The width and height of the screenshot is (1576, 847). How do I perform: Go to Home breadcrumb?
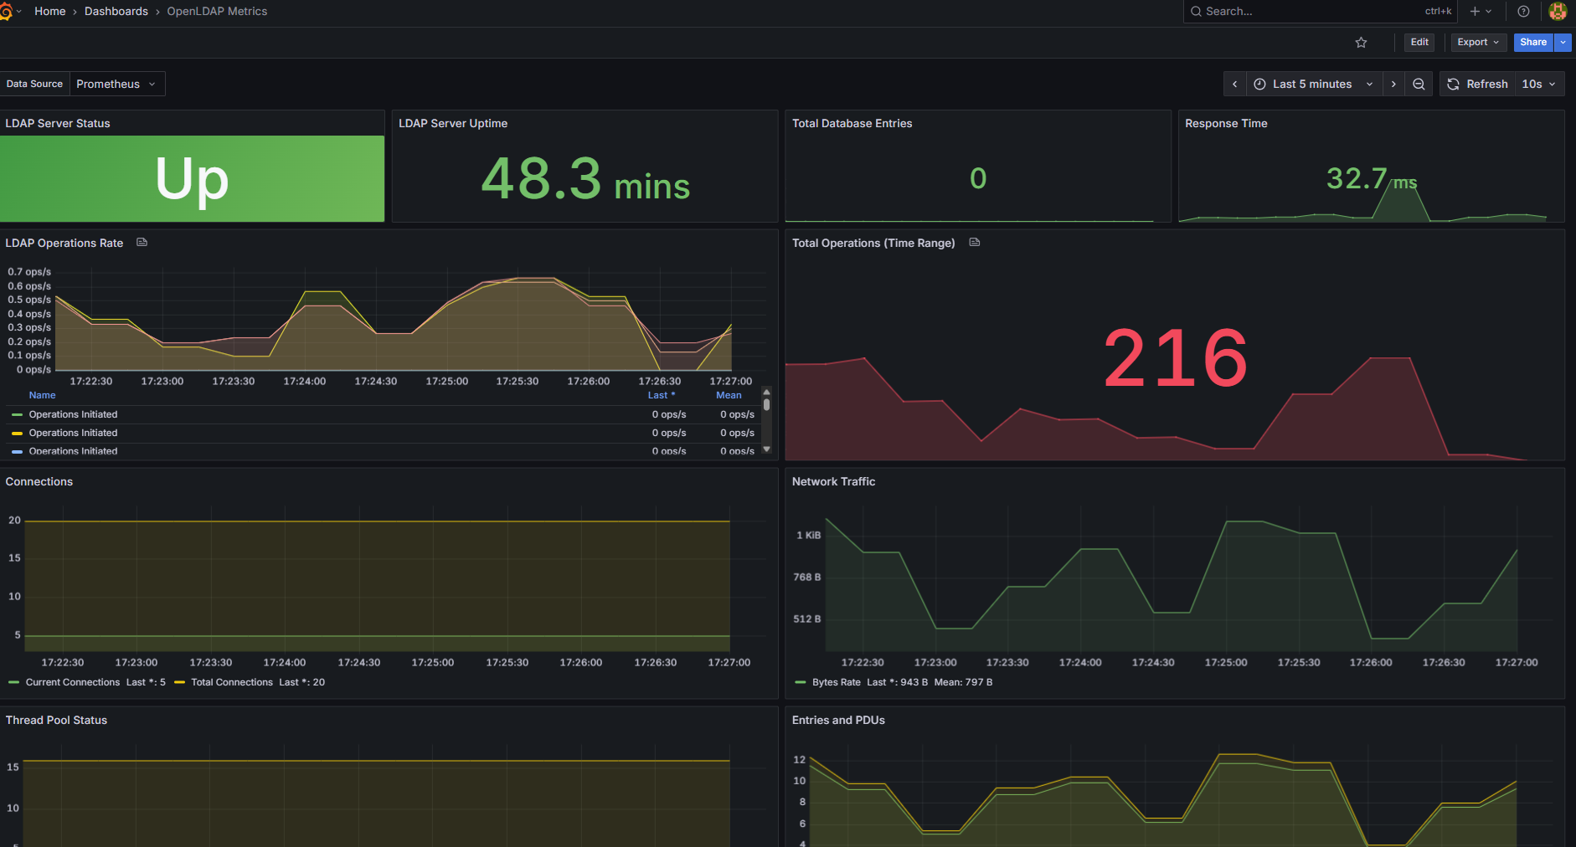[50, 12]
